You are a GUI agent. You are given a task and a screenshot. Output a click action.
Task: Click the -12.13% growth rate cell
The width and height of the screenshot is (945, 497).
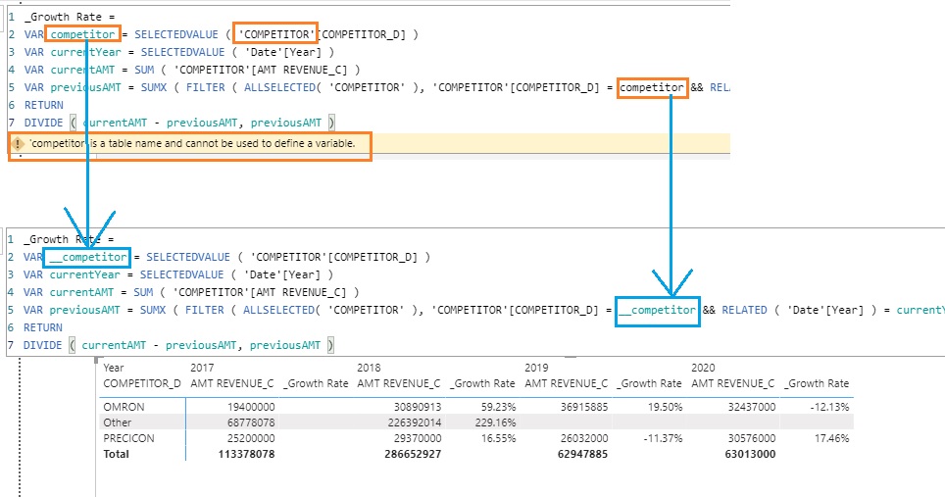tap(830, 407)
